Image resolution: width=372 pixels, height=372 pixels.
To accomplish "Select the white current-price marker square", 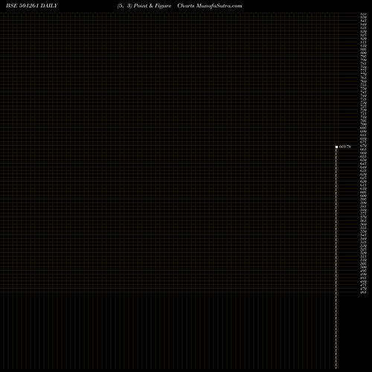I will [336, 147].
